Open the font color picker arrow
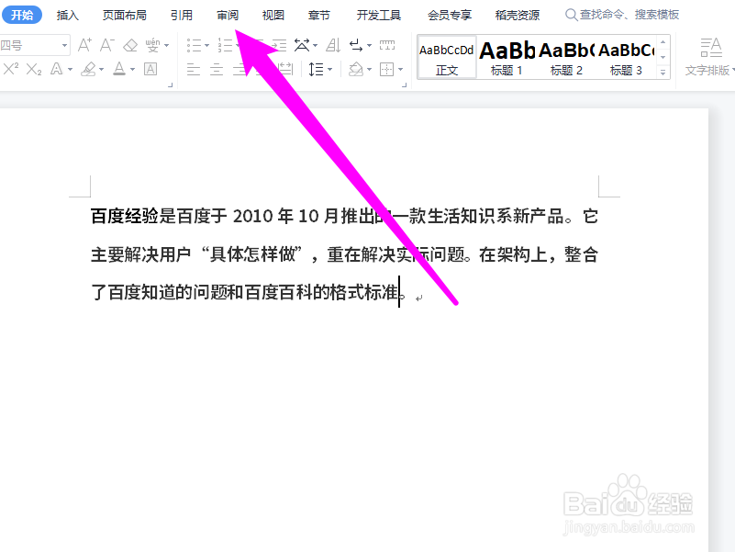735x552 pixels. (x=133, y=70)
